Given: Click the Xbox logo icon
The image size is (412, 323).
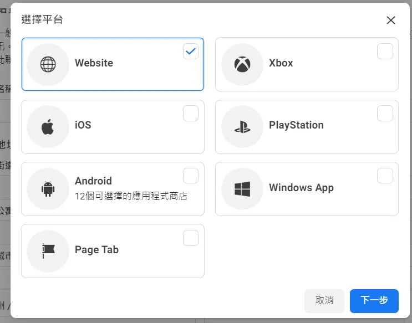Looking at the screenshot, I should pyautogui.click(x=242, y=64).
